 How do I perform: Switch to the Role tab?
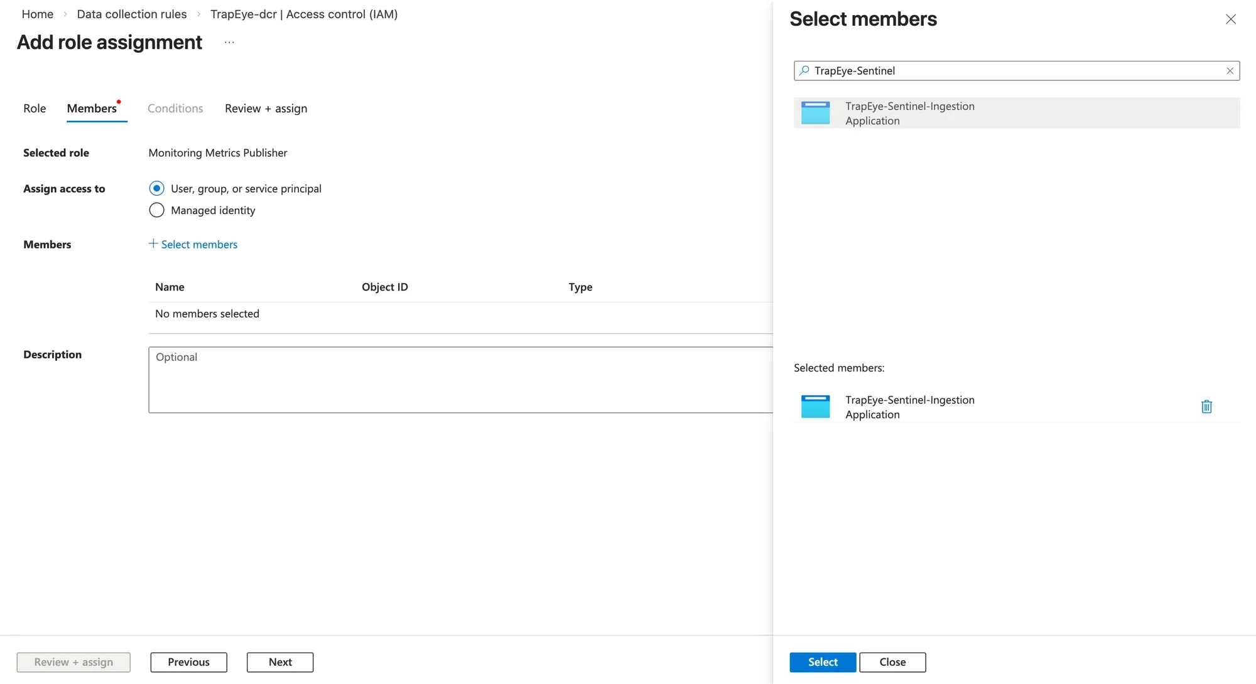tap(35, 108)
